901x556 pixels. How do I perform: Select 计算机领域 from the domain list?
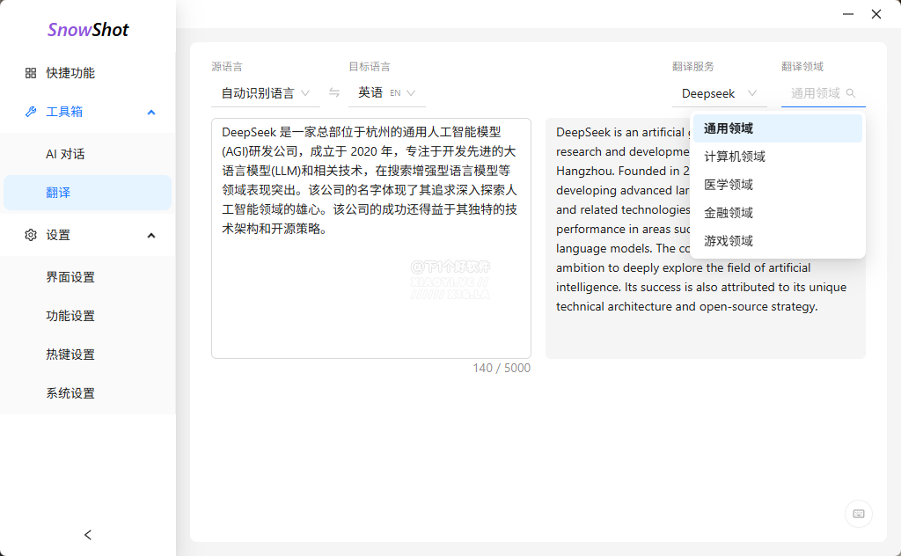778,157
